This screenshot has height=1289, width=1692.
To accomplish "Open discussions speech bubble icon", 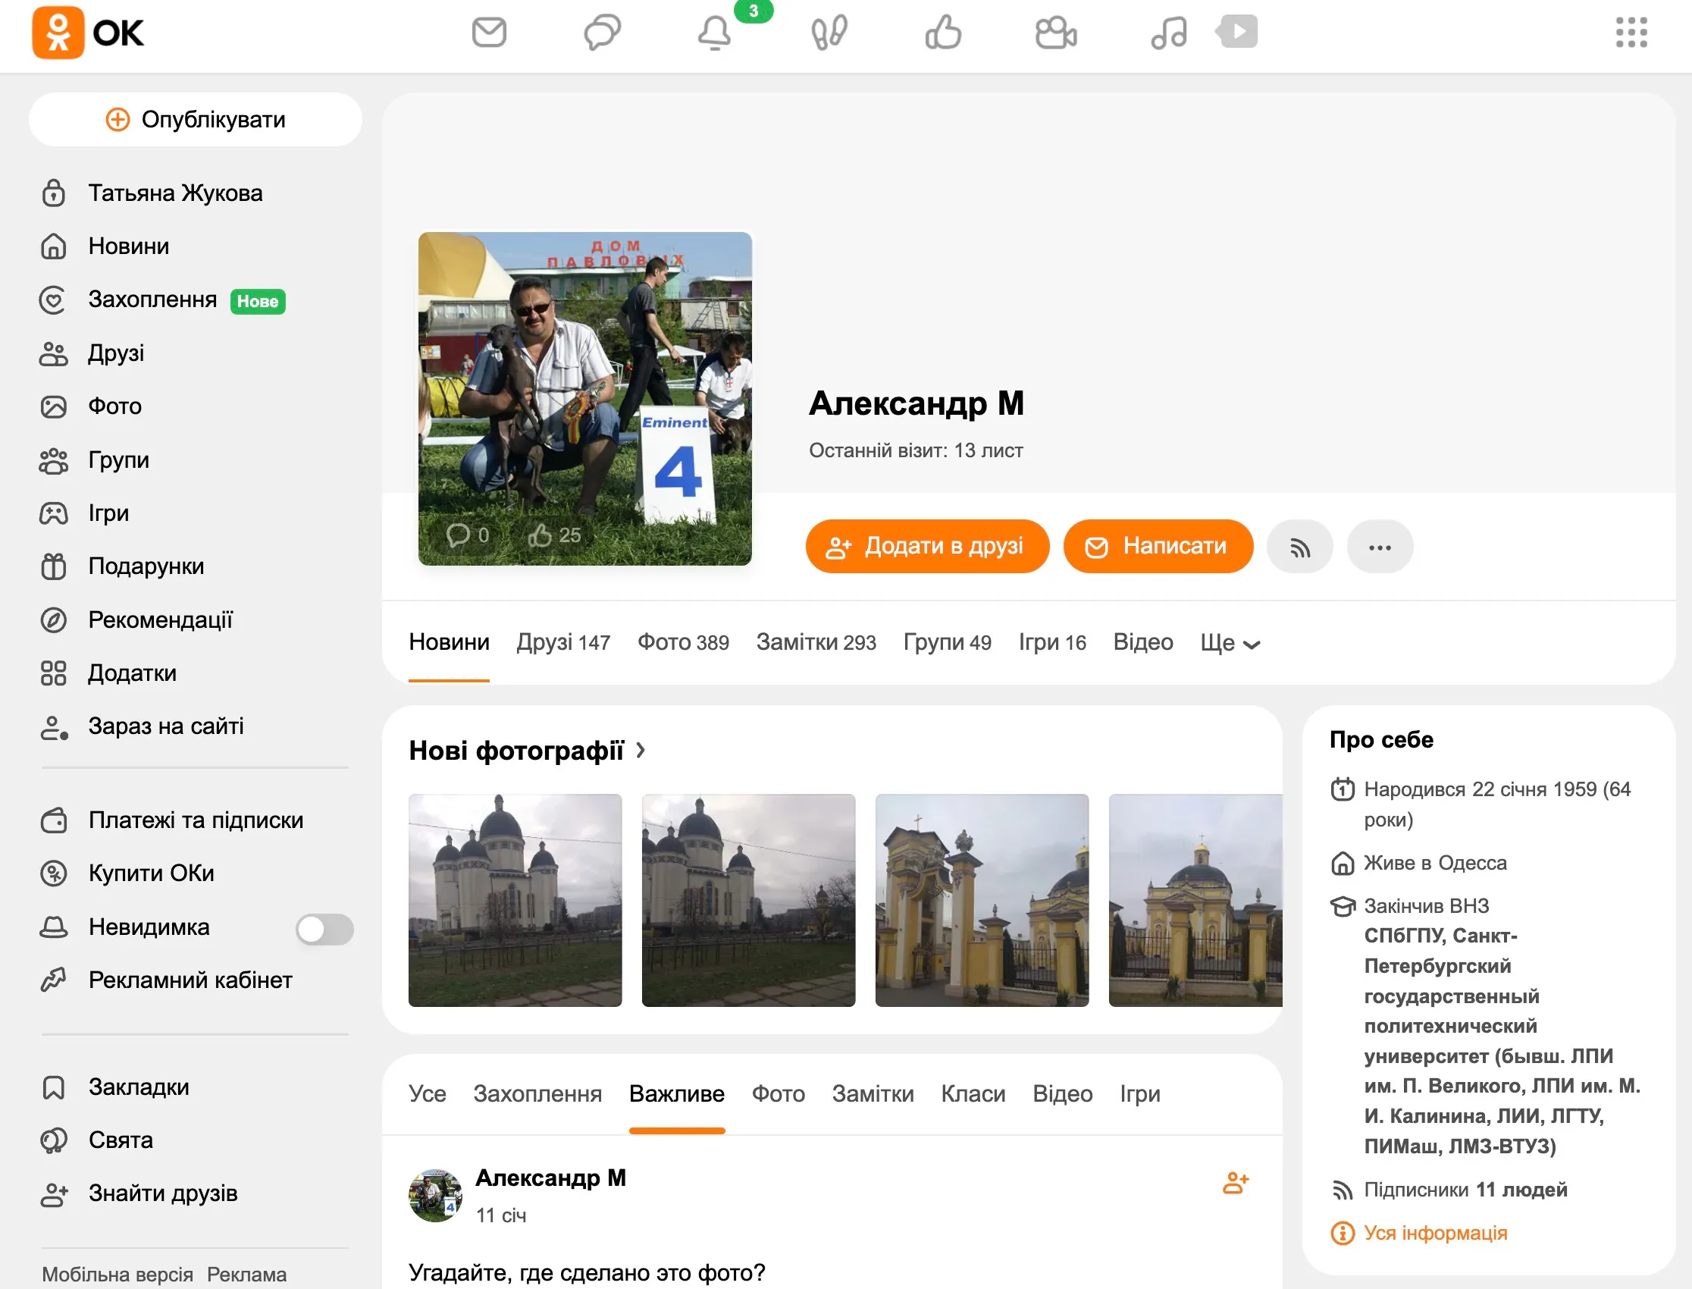I will [602, 32].
